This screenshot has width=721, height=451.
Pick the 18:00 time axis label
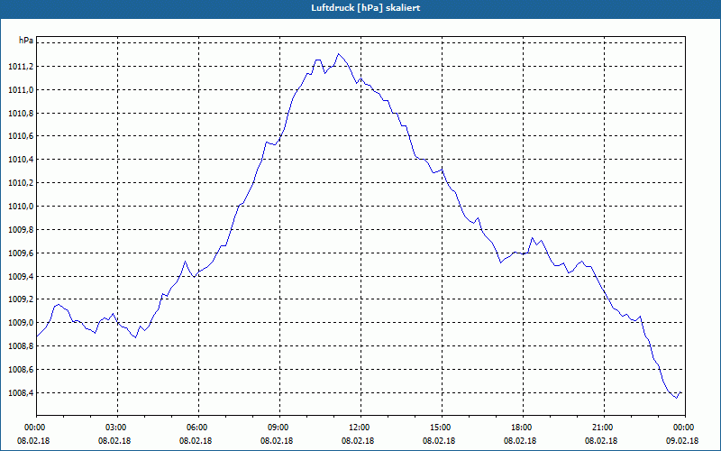point(523,428)
